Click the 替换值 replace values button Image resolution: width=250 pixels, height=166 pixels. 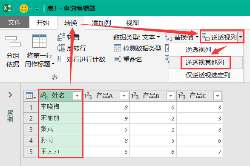(x=180, y=37)
